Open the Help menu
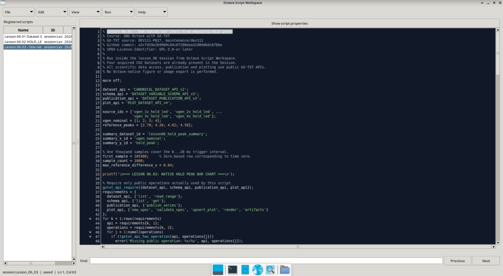This screenshot has width=503, height=276. [x=151, y=12]
